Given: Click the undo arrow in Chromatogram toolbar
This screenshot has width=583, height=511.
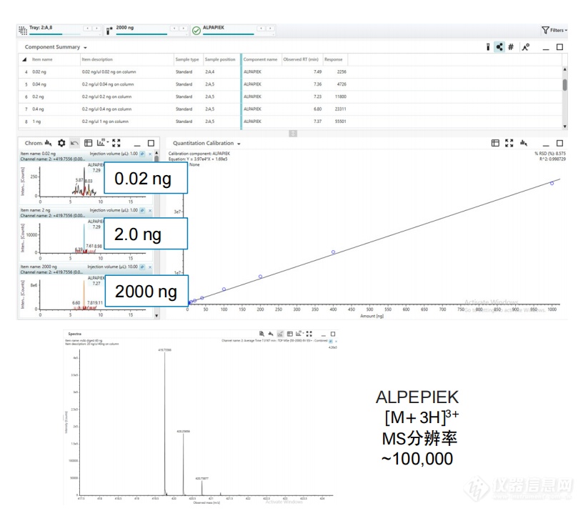Looking at the screenshot, I should [75, 143].
